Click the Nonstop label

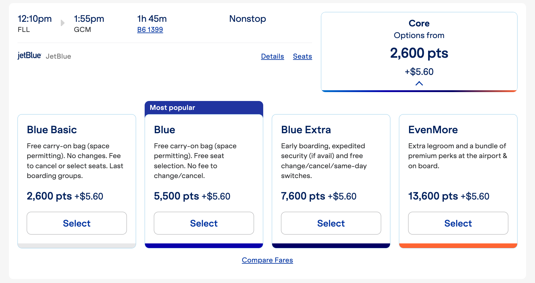tap(247, 19)
